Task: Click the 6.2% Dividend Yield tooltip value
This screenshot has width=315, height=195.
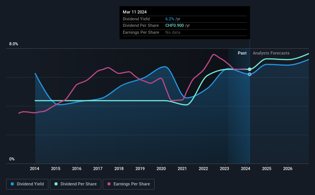Action: [x=170, y=19]
